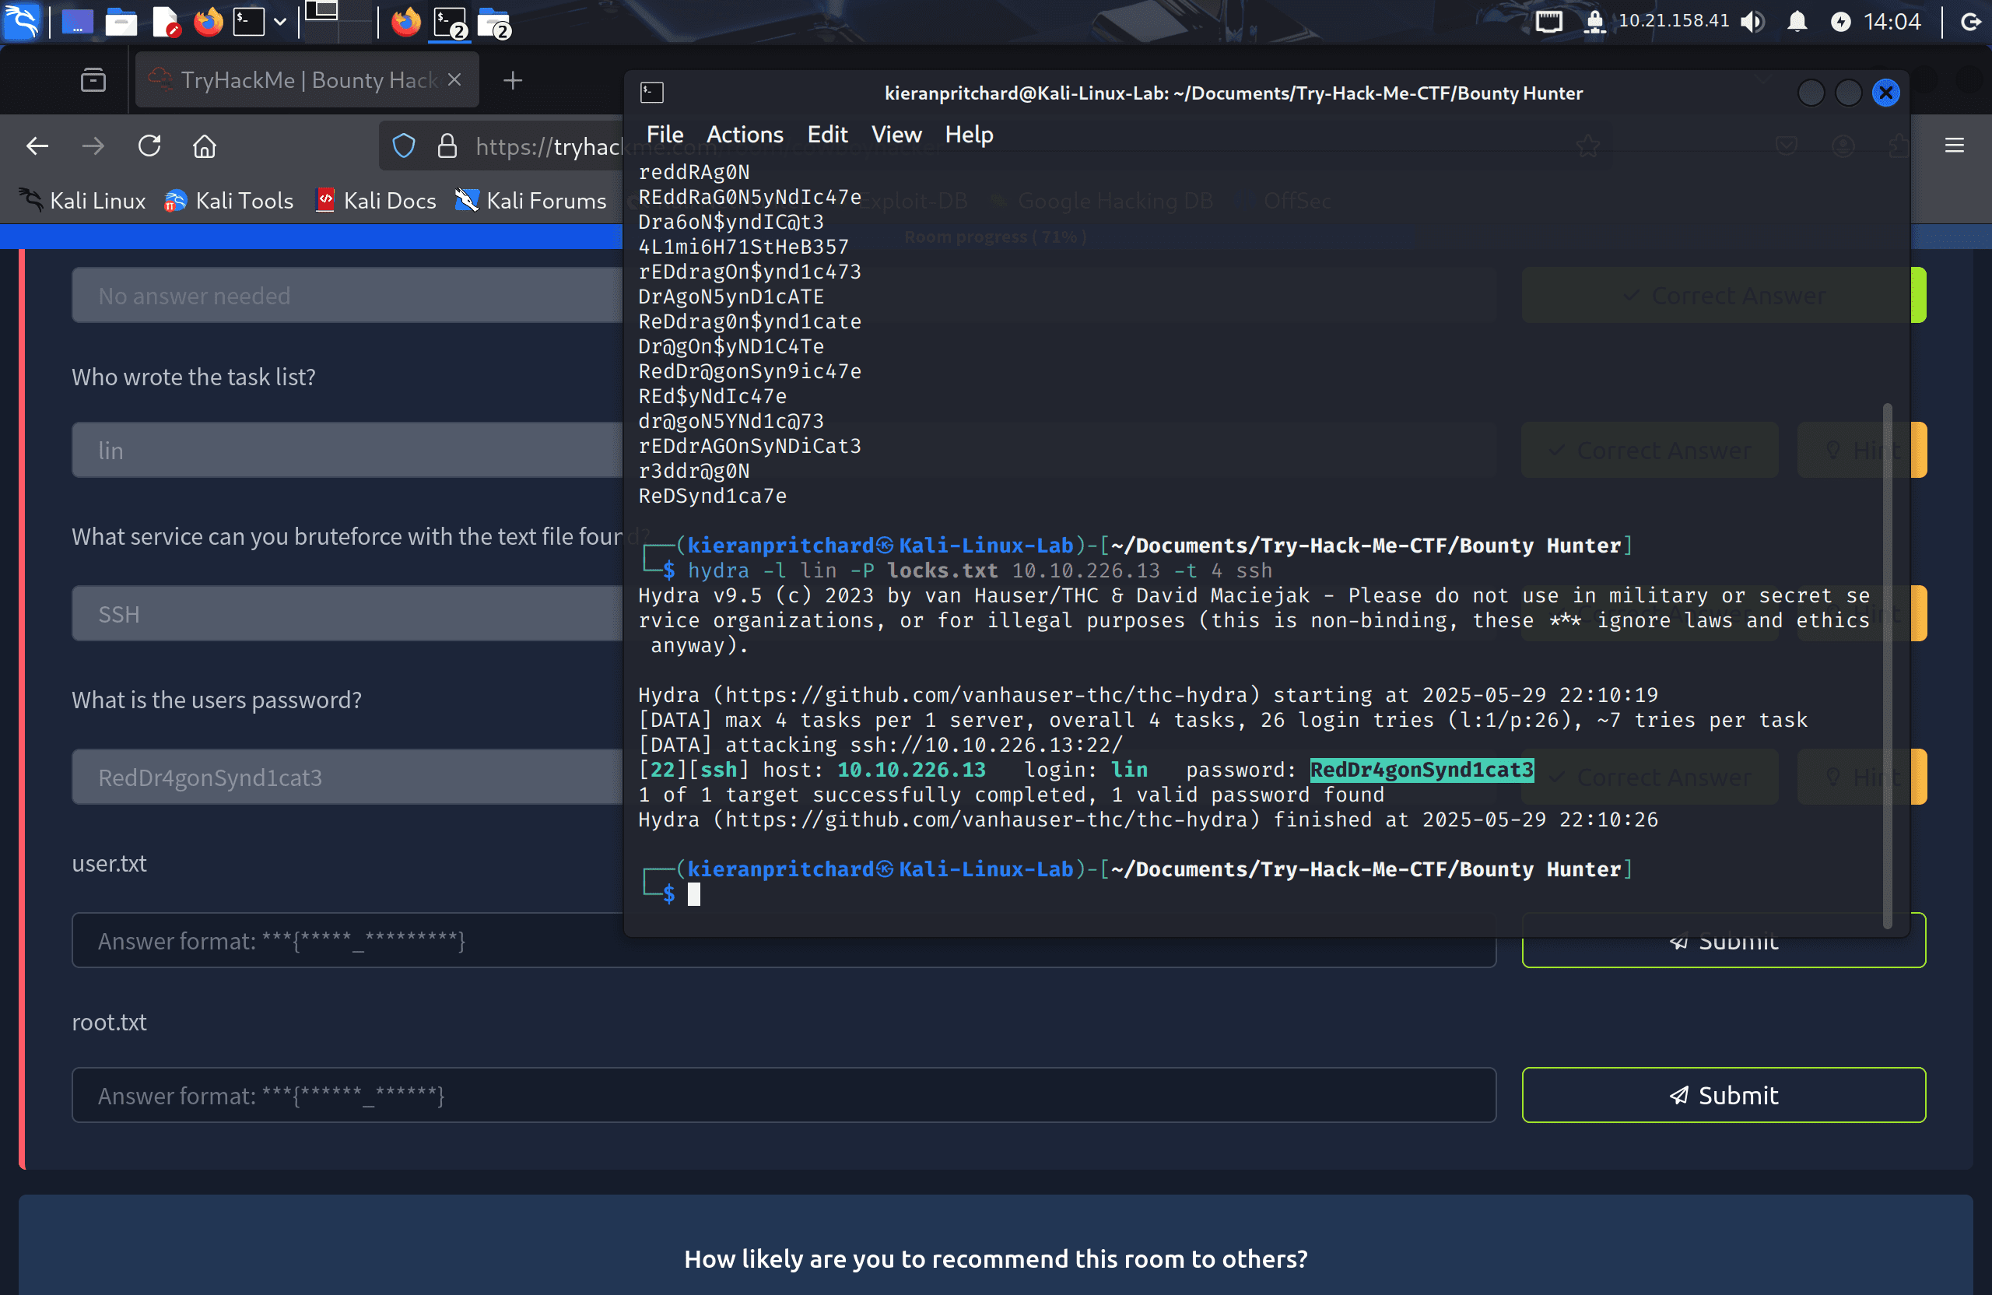Click the hydra command line in terminal
The height and width of the screenshot is (1295, 1992).
click(979, 570)
